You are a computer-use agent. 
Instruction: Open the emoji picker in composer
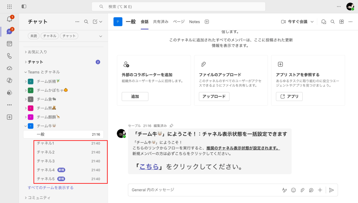[x=293, y=190]
